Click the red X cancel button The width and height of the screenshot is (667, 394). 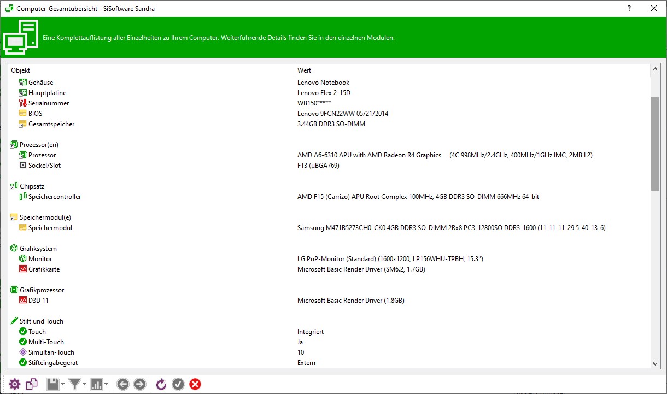195,384
